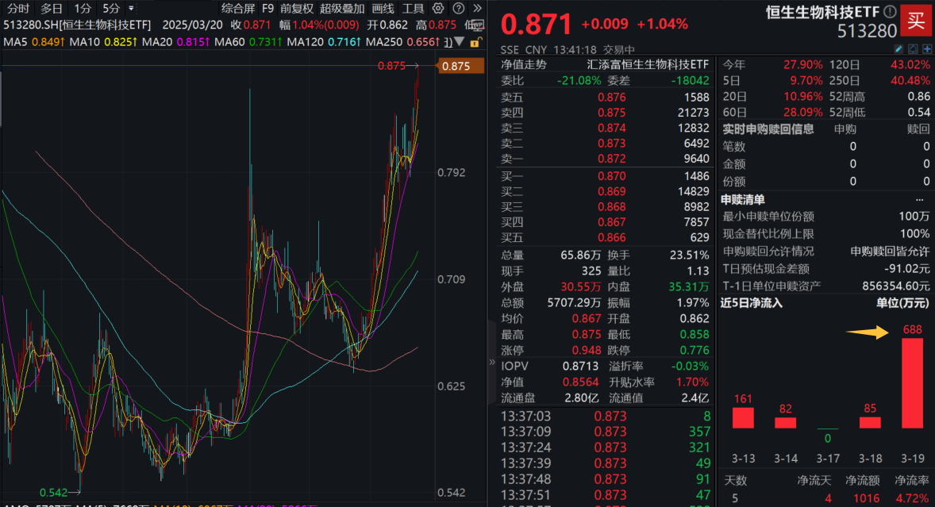
Task: Click 汇添富恒生生物科技ETF fund name
Action: click(648, 64)
